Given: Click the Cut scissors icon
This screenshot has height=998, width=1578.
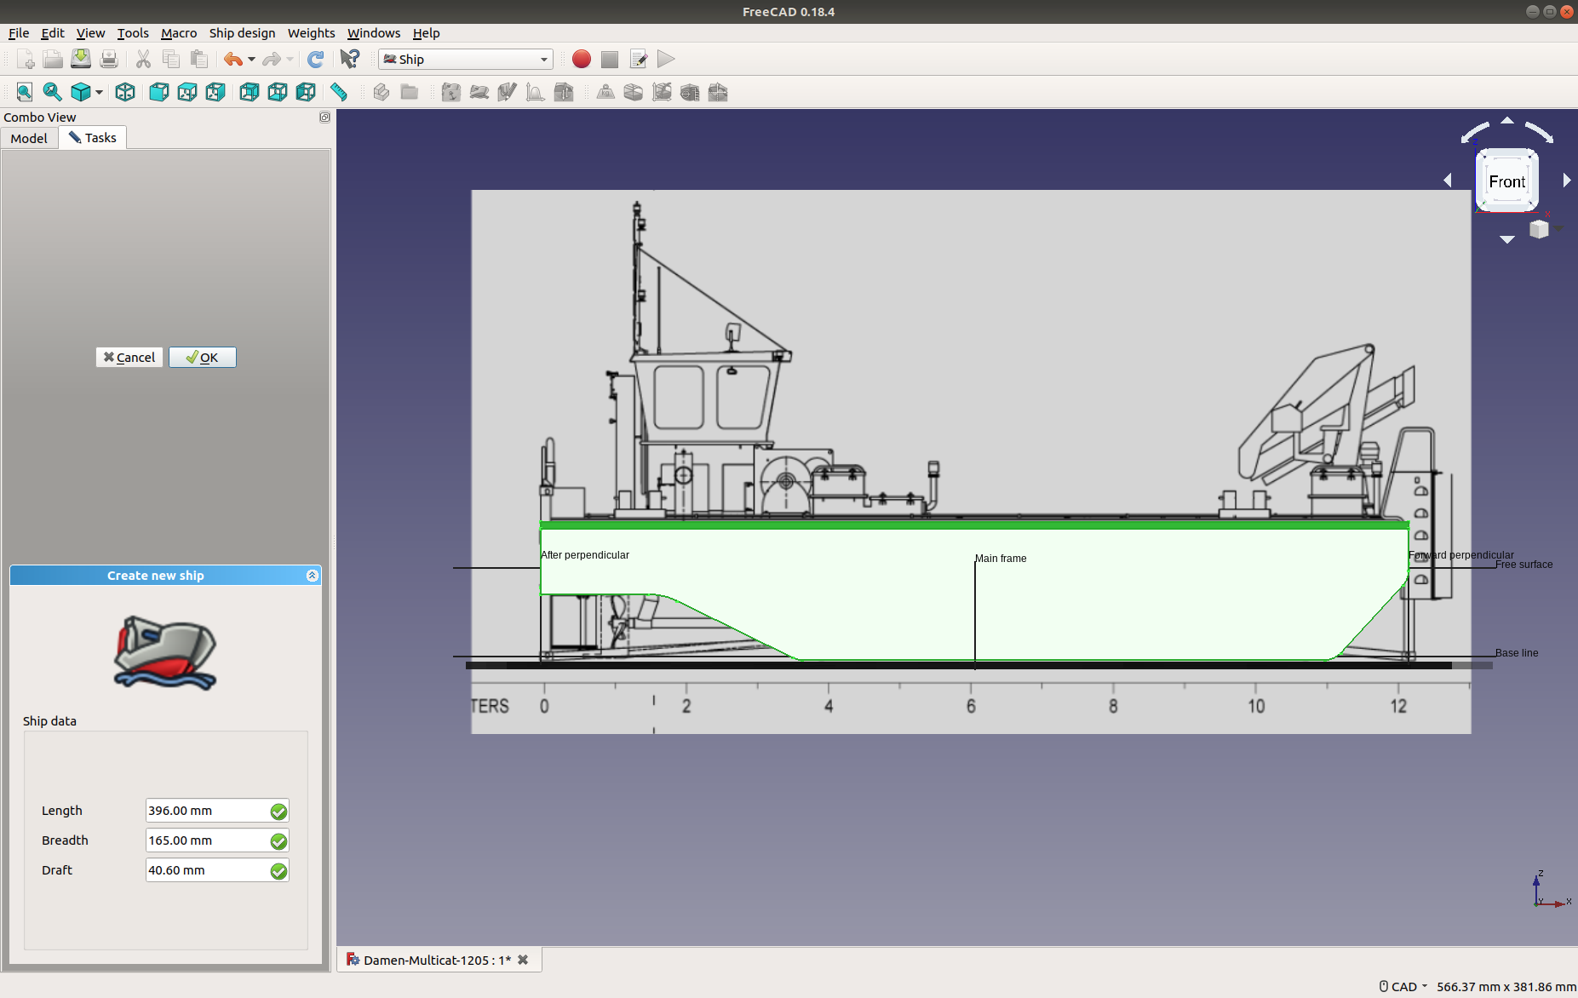Looking at the screenshot, I should [143, 59].
